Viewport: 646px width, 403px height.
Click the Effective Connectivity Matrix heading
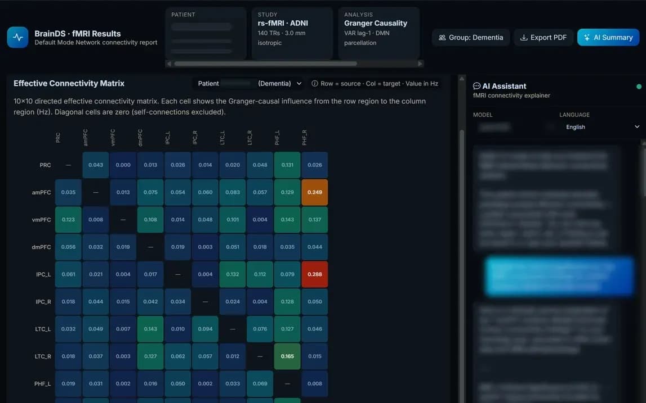69,84
